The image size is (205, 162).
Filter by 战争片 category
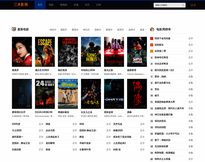132,30
